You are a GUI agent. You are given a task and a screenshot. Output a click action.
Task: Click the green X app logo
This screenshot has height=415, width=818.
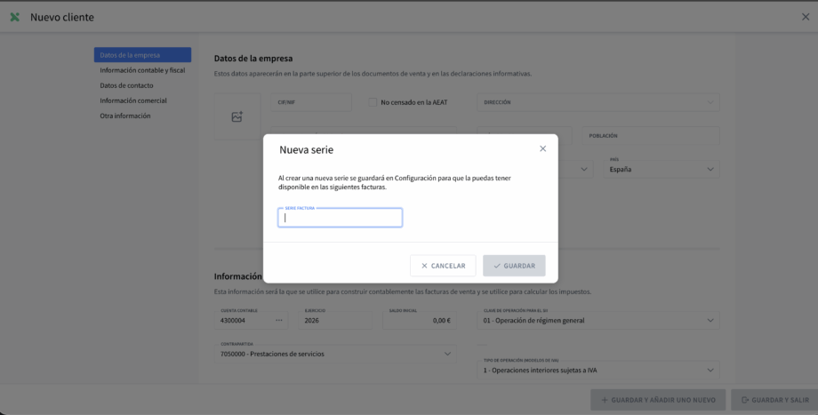tap(14, 18)
